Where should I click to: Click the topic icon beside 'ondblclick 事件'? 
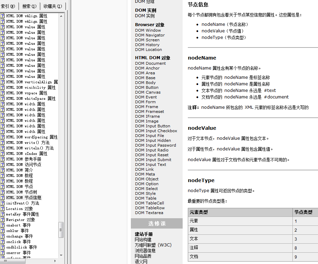coord(2,247)
